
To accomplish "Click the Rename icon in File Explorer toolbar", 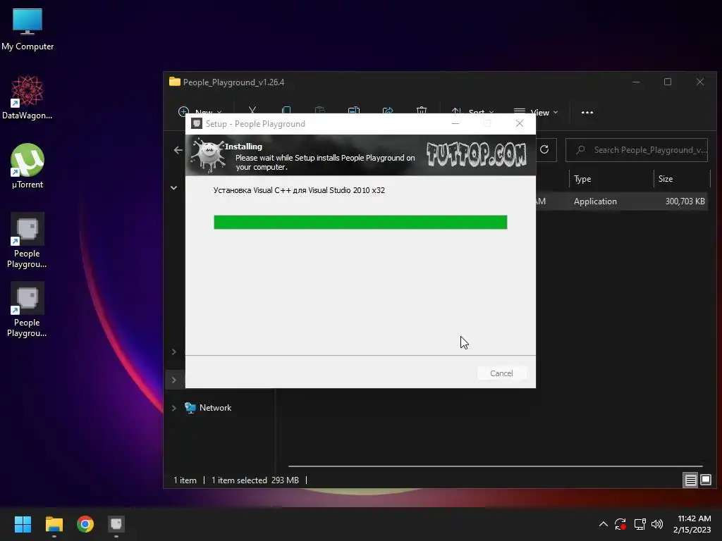I will pyautogui.click(x=354, y=111).
